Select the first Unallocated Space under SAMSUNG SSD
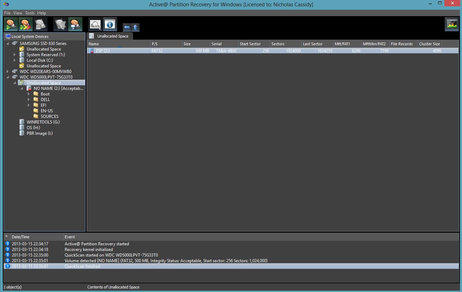This screenshot has width=462, height=292. coord(44,49)
